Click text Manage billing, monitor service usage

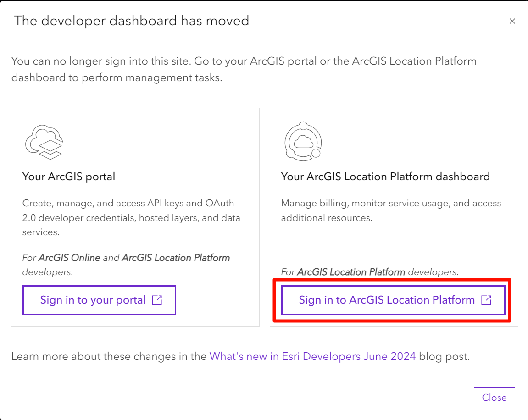391,210
